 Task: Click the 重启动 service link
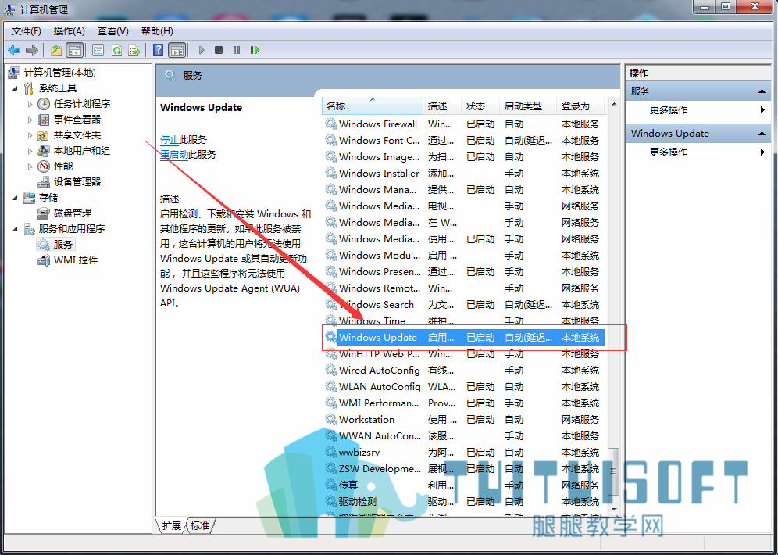click(174, 155)
